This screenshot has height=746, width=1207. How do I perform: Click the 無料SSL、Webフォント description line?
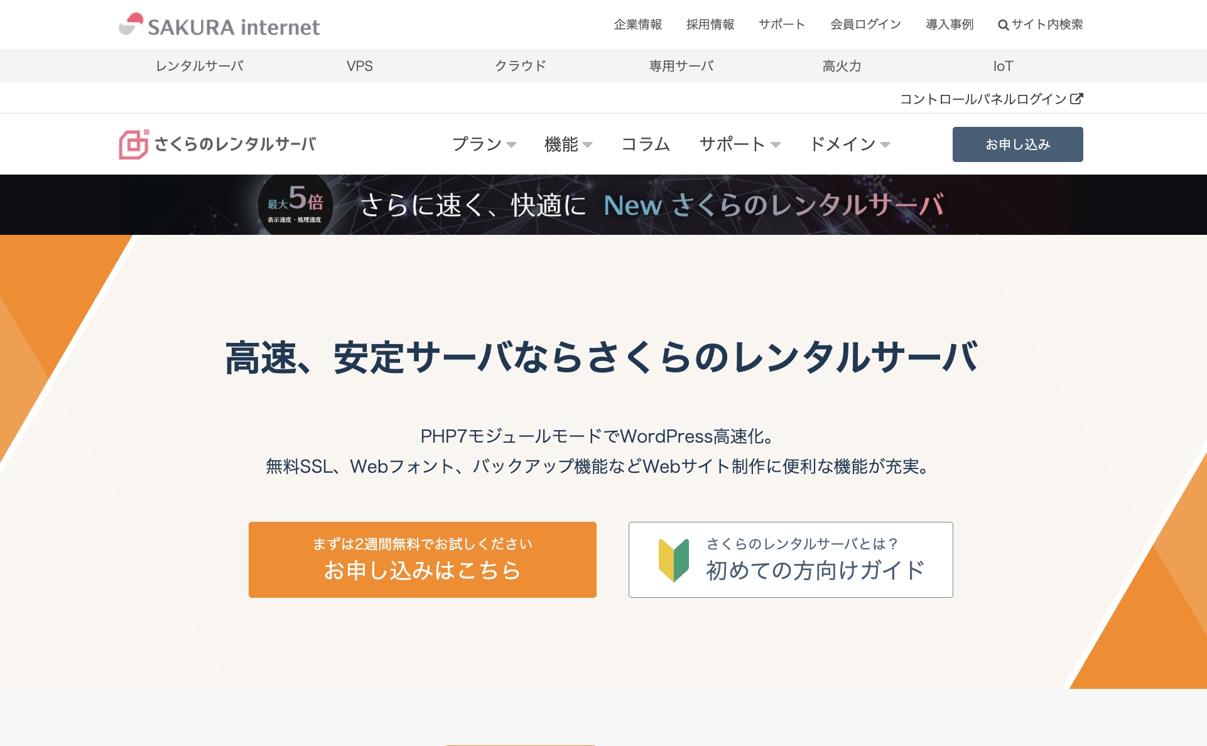(x=597, y=466)
